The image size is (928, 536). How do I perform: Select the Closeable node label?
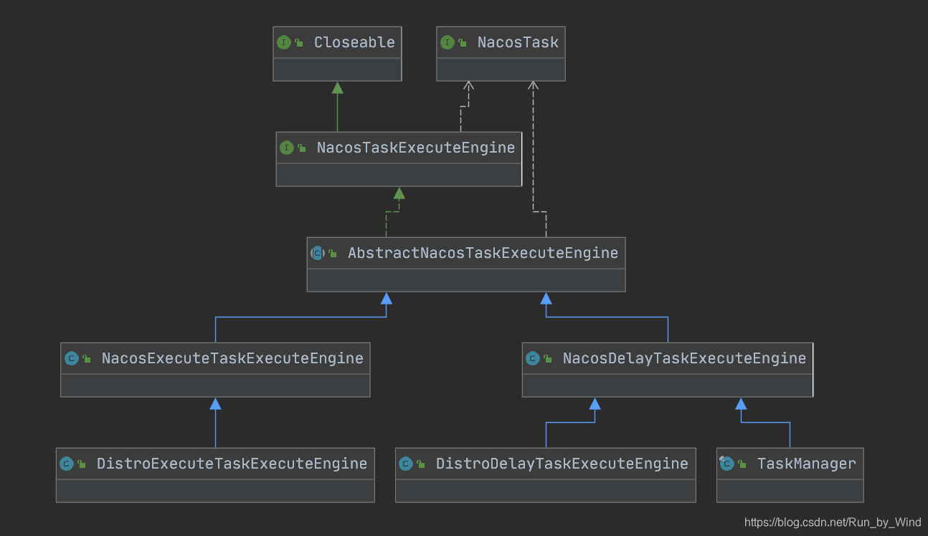[354, 43]
